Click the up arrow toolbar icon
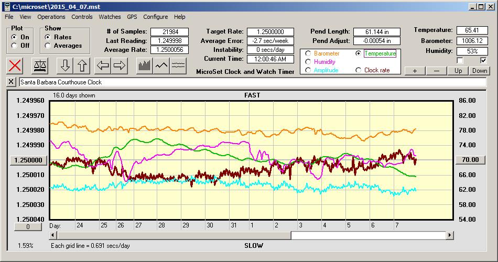The width and height of the screenshot is (498, 262). (x=82, y=65)
